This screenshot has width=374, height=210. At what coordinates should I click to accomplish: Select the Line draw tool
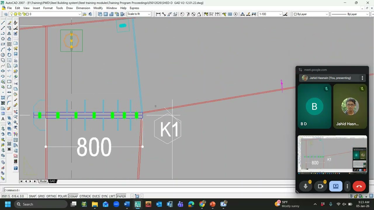[3, 22]
